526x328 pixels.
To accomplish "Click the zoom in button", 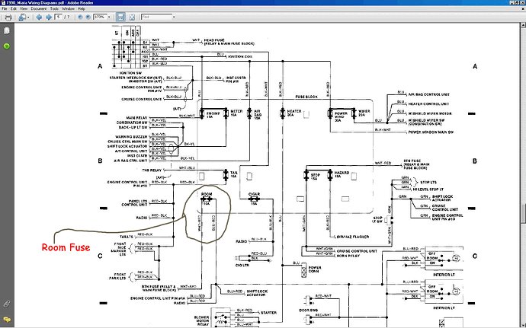I will pos(88,17).
